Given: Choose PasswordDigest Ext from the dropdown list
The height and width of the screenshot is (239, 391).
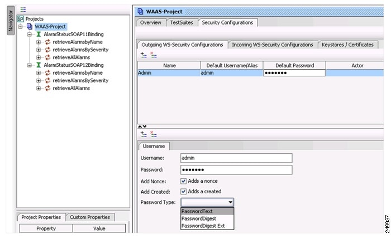Looking at the screenshot, I should point(207,226).
